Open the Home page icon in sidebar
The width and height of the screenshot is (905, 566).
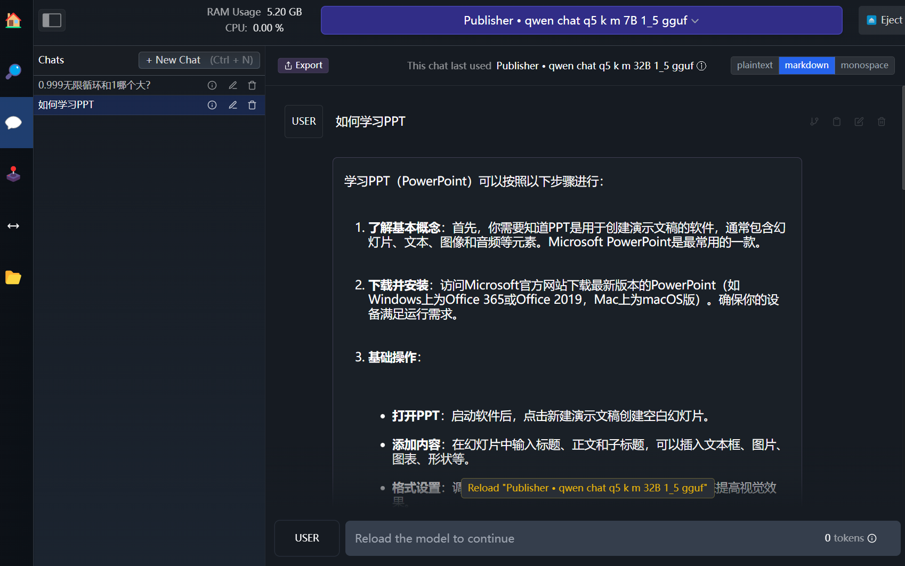tap(13, 20)
